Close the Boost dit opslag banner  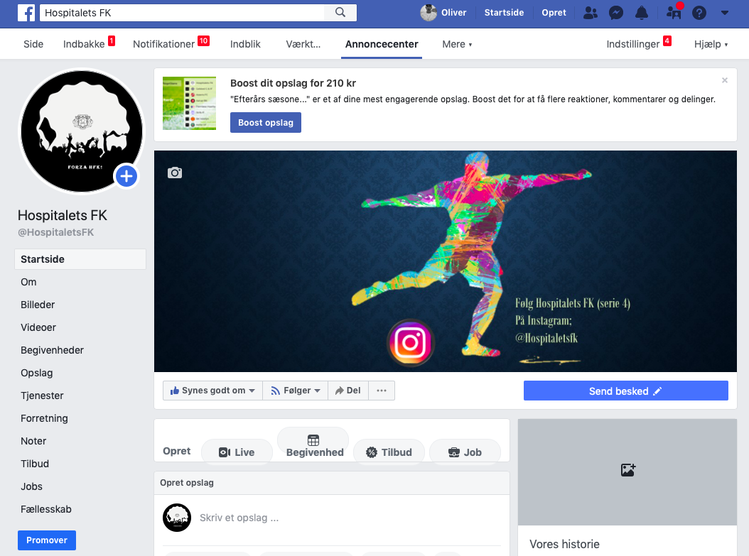click(x=725, y=80)
